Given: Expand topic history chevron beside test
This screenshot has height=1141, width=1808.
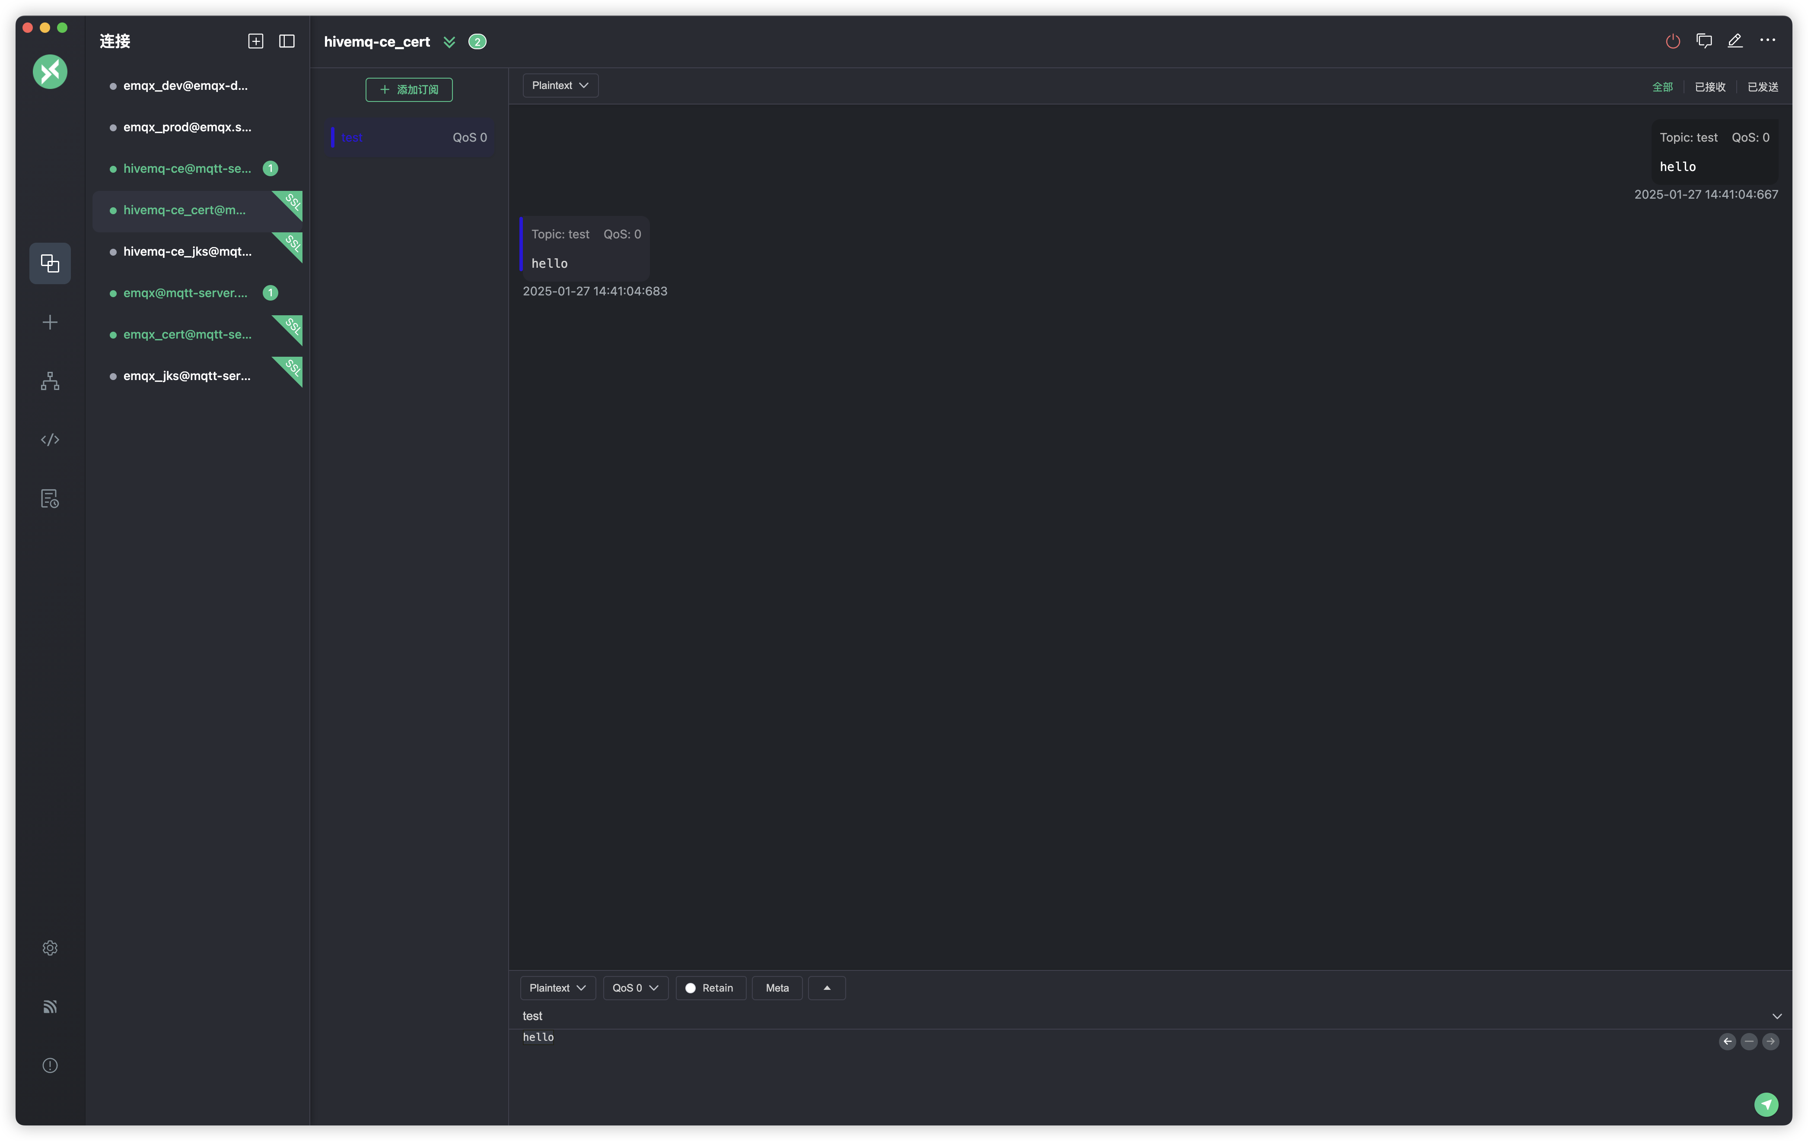Looking at the screenshot, I should (x=1776, y=1017).
